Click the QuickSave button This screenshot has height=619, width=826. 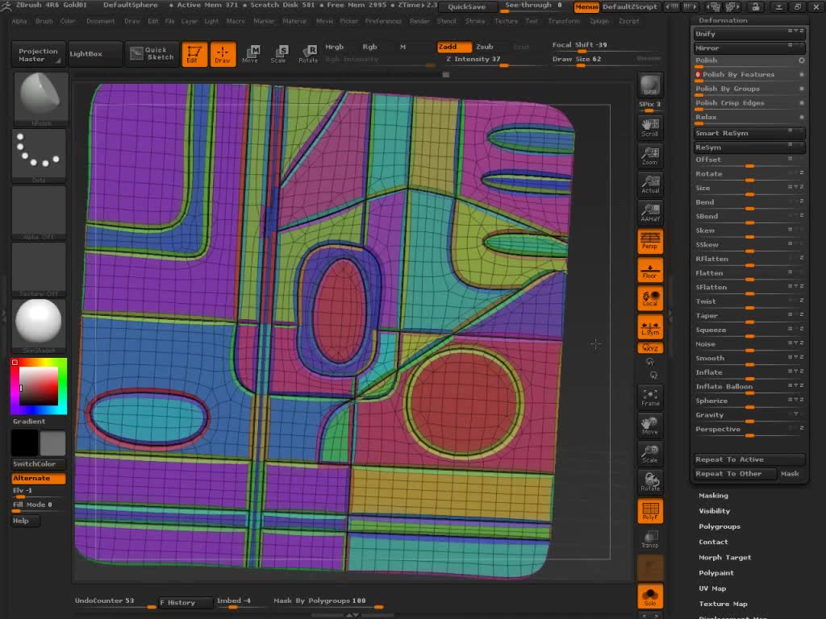(467, 6)
